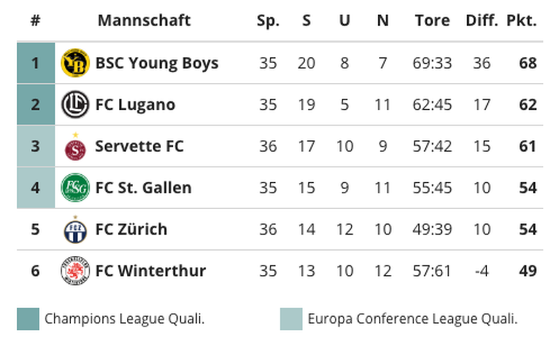
Task: Click the Champions League Quali. legend swatch
Action: click(28, 319)
